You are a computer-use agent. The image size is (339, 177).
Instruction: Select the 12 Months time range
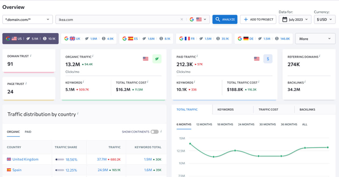[204, 124]
